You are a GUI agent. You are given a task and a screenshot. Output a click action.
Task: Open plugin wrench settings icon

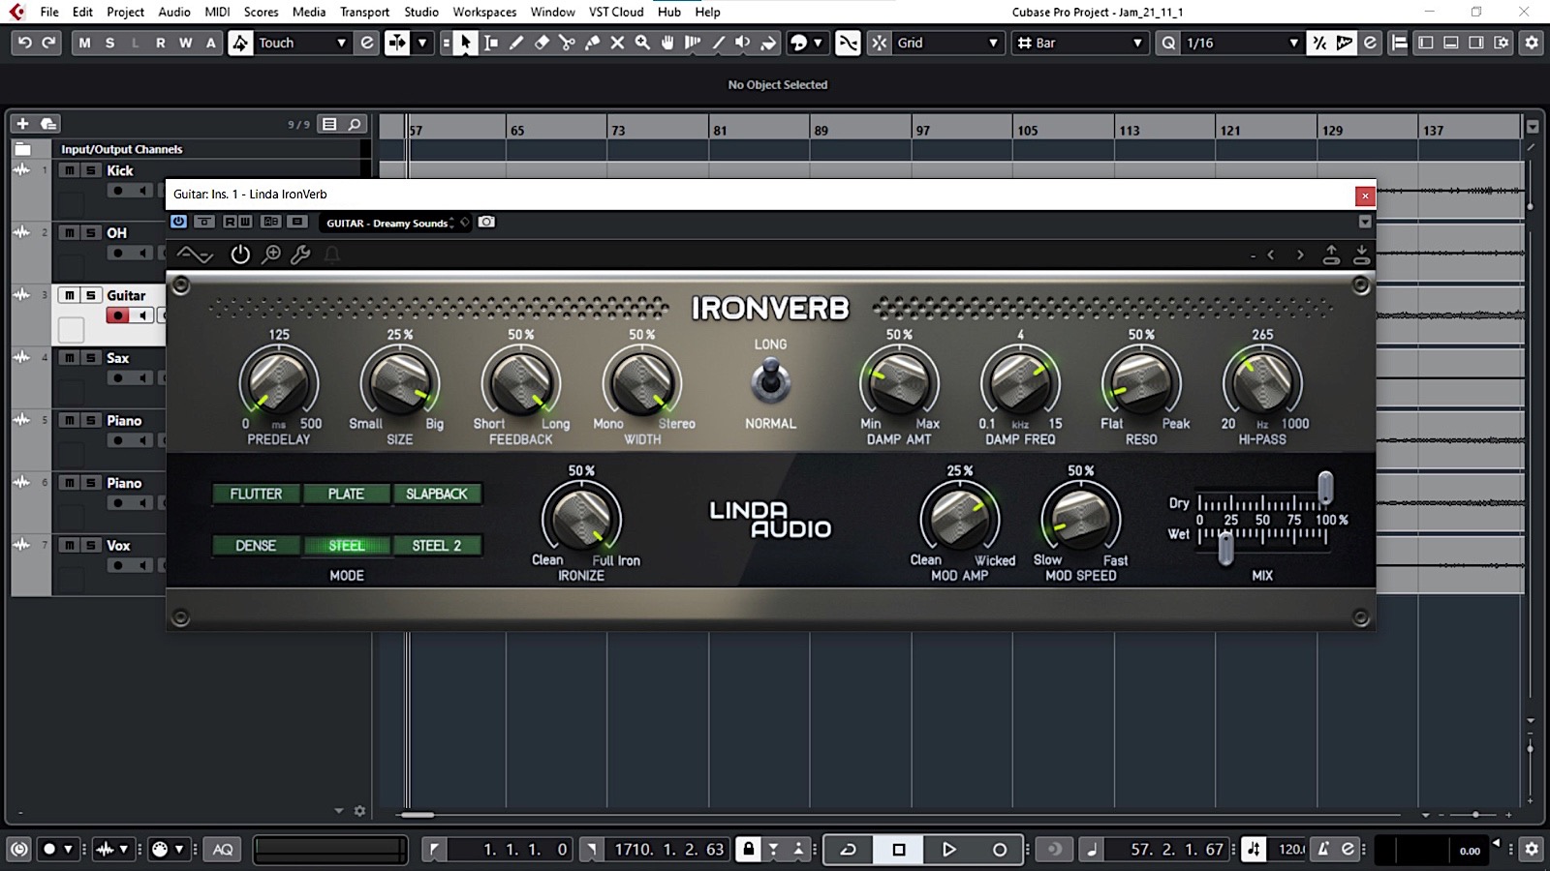[300, 255]
